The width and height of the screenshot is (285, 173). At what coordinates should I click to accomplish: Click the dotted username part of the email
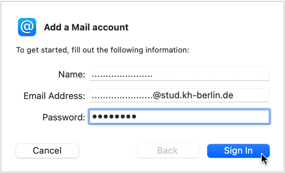pyautogui.click(x=122, y=97)
